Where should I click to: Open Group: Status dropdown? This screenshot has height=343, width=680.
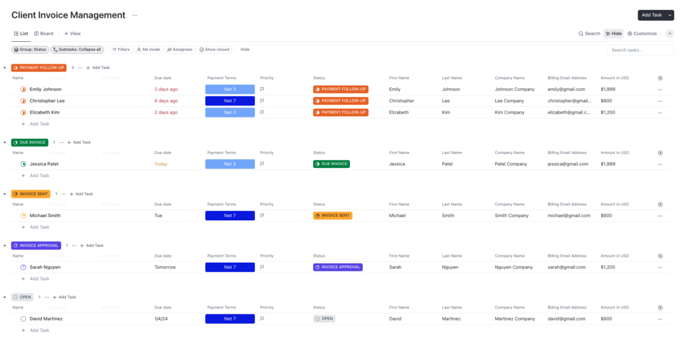(x=30, y=50)
